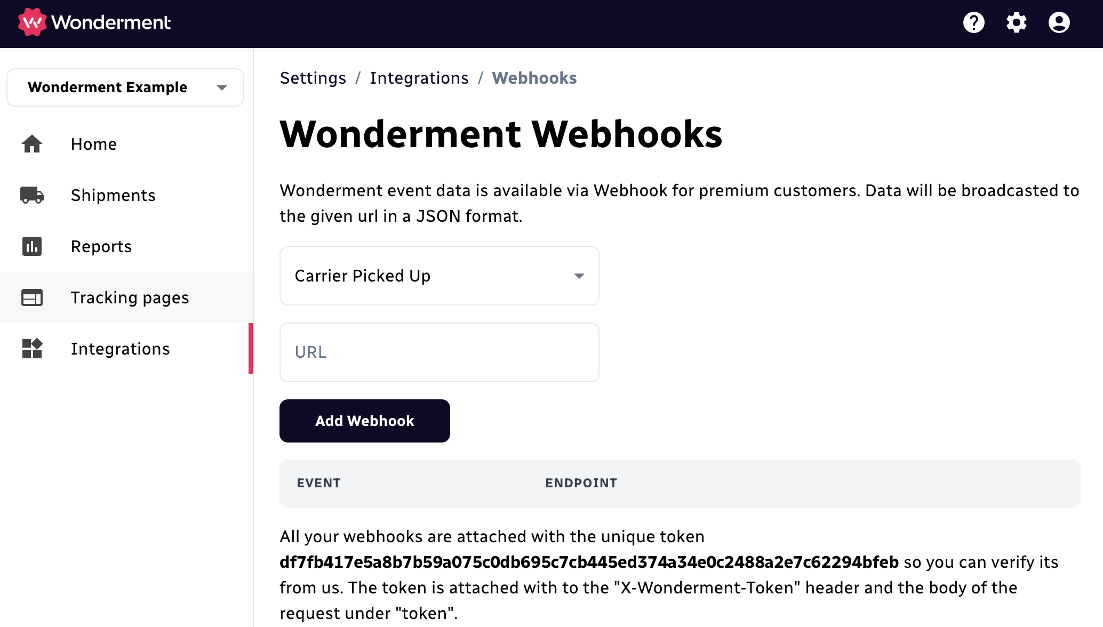Click the URL input field
Image resolution: width=1103 pixels, height=627 pixels.
tap(439, 351)
